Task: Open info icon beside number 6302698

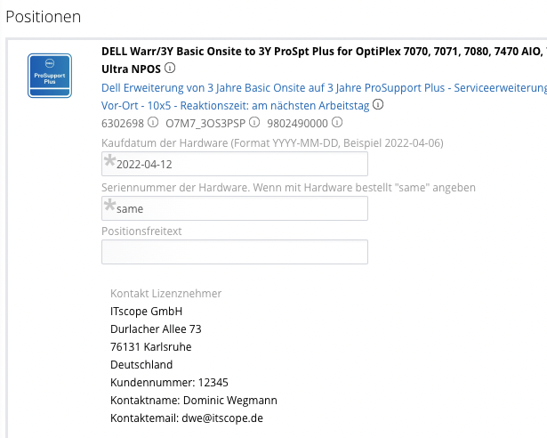Action: pos(153,123)
